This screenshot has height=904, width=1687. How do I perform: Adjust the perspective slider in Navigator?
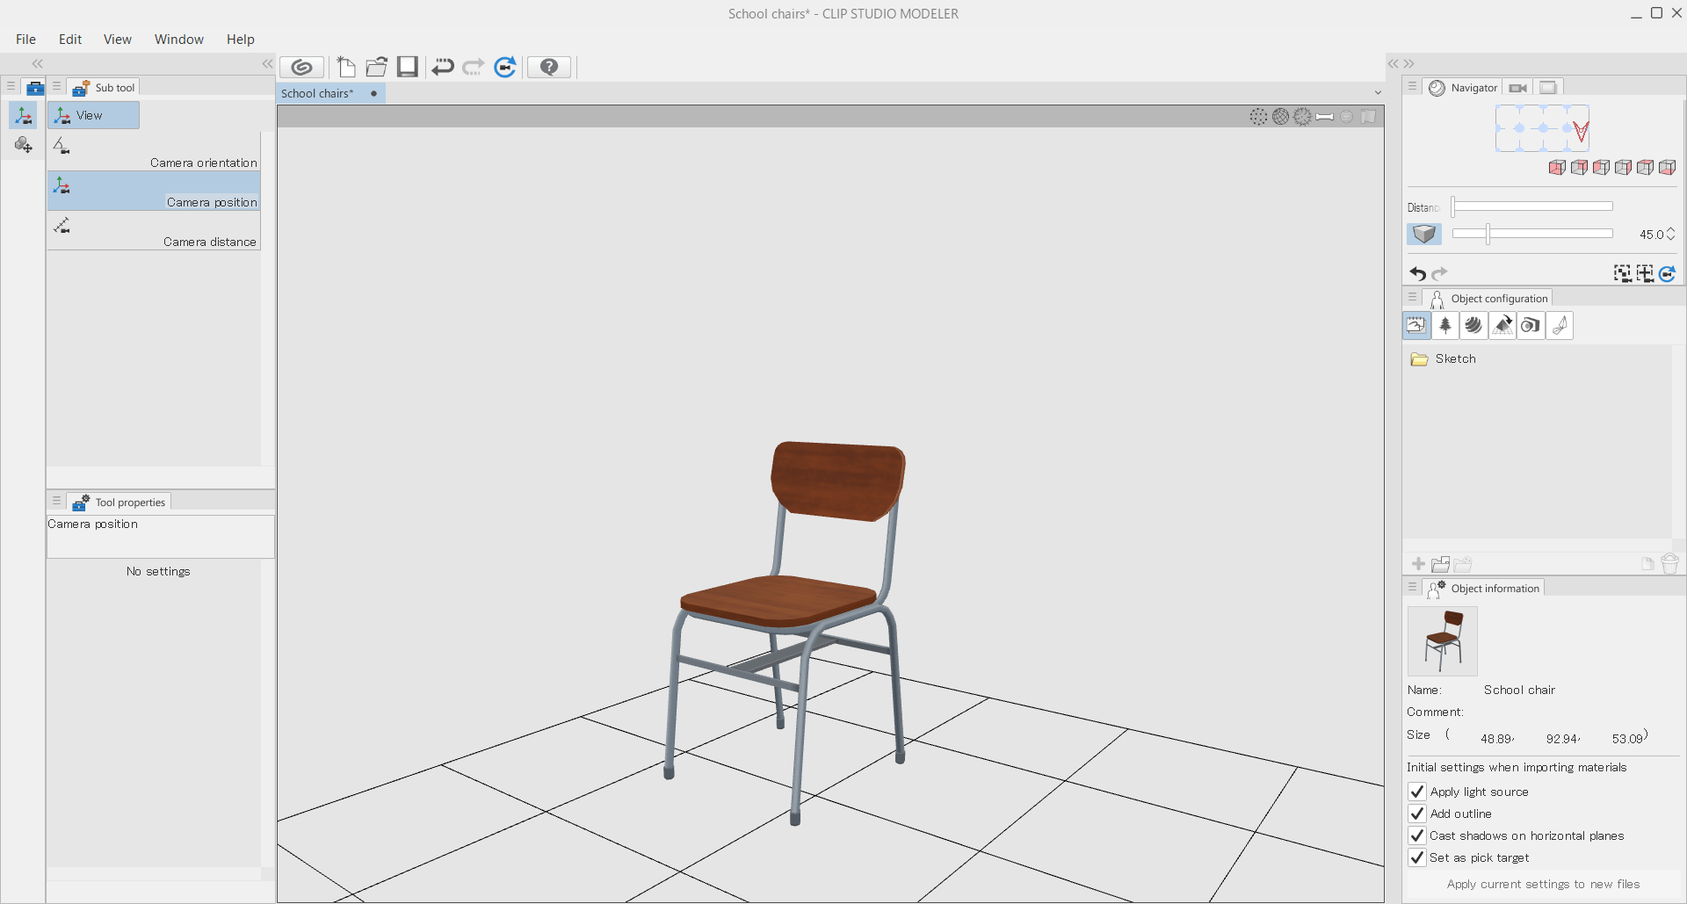(x=1488, y=234)
